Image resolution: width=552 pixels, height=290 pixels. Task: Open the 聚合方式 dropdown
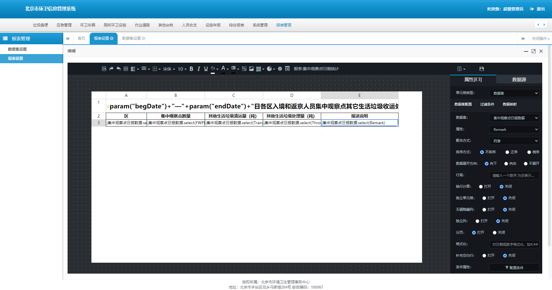tap(514, 141)
